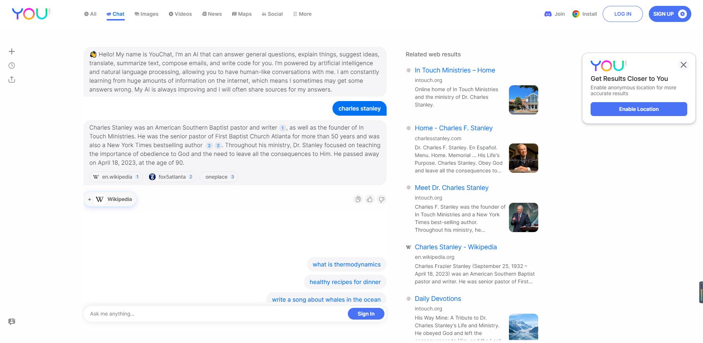Give thumbs up to the answer
The image size is (703, 343).
point(370,199)
